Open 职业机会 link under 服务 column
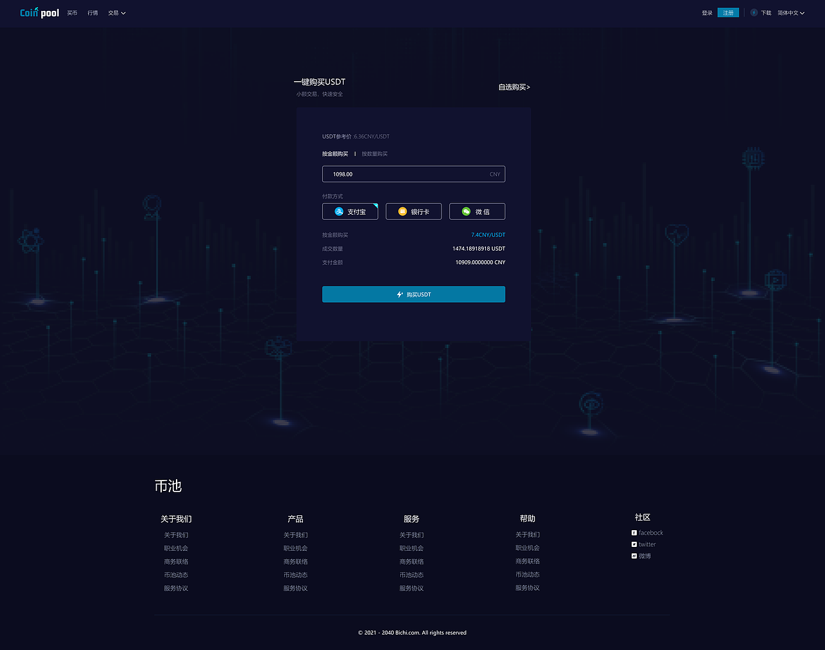825x650 pixels. pyautogui.click(x=411, y=548)
